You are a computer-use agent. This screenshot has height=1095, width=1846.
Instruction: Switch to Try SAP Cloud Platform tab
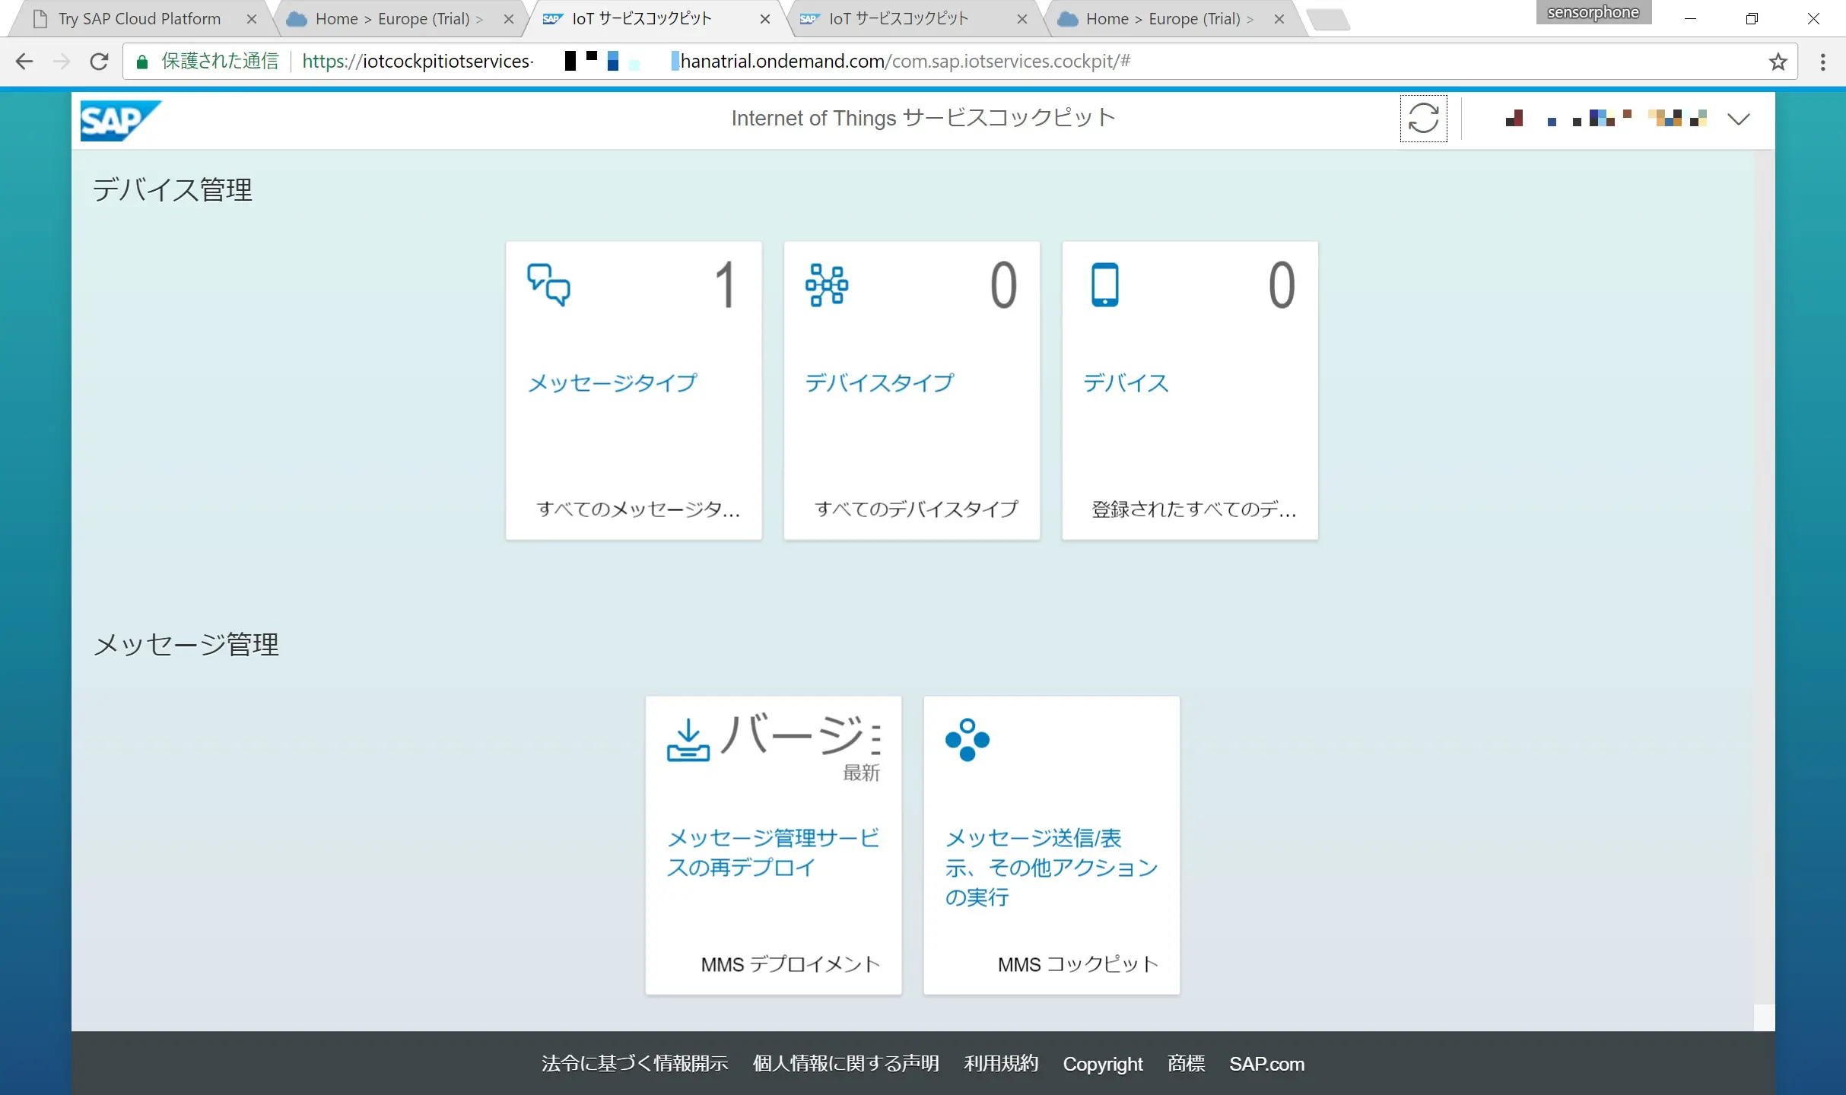pos(139,19)
